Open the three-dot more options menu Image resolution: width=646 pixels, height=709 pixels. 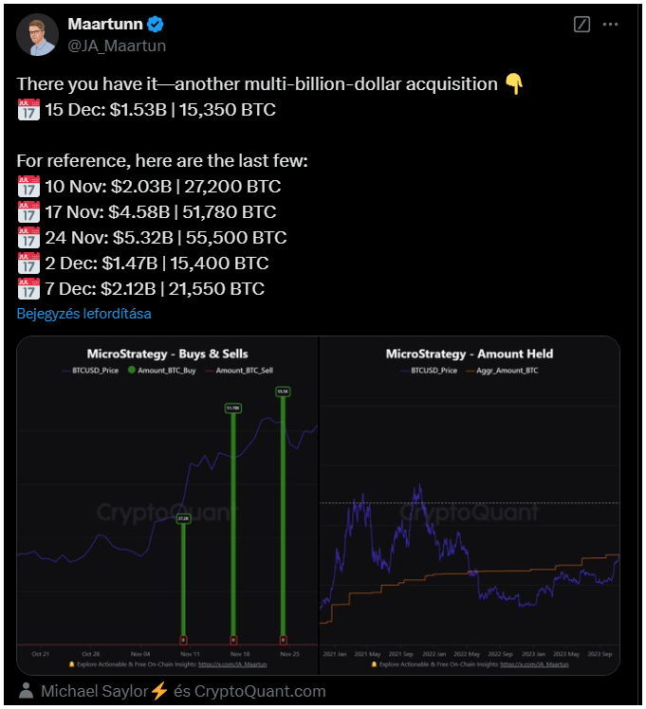pyautogui.click(x=610, y=25)
